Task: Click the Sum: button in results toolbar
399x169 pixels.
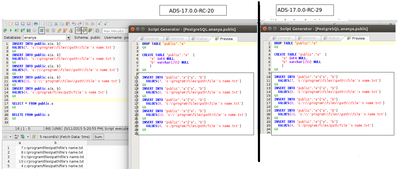Action: click(x=98, y=137)
